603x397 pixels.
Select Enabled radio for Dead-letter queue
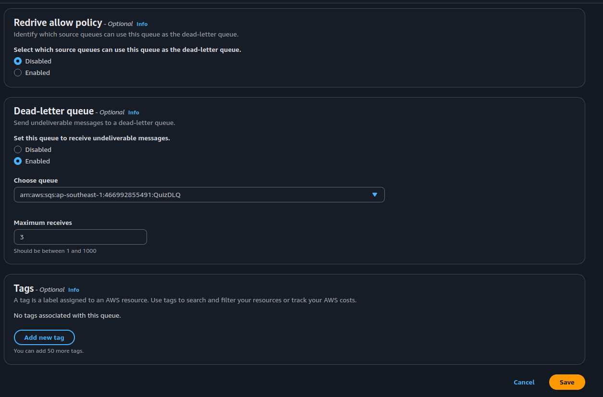coord(18,161)
